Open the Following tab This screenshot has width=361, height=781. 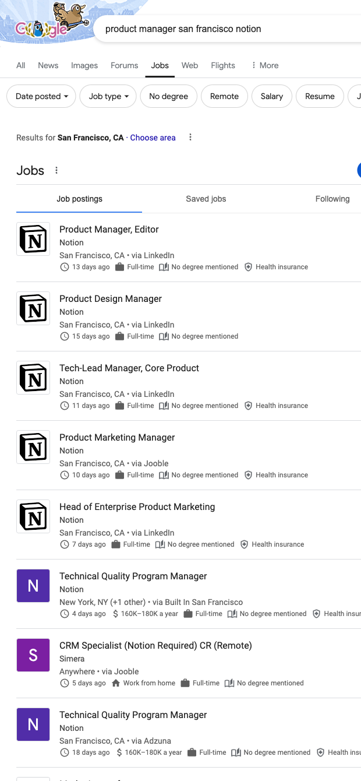tap(332, 199)
